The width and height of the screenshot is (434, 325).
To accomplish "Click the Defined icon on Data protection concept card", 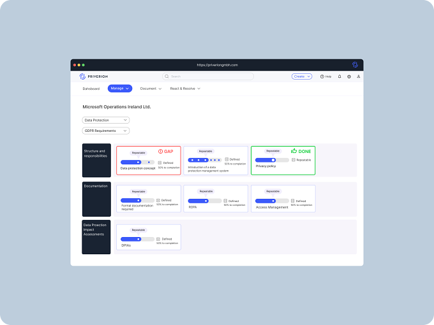I will point(160,162).
